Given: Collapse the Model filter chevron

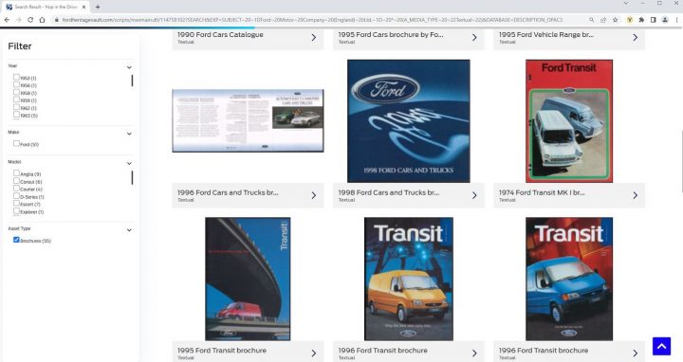Looking at the screenshot, I should pyautogui.click(x=129, y=163).
